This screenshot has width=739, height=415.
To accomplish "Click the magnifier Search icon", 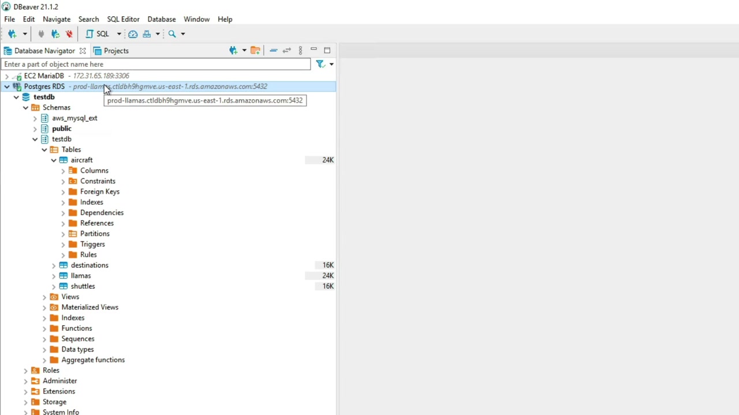I will point(172,34).
